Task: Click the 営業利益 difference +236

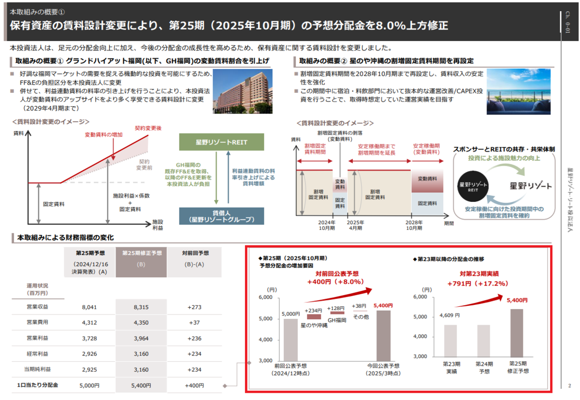Action: [194, 338]
